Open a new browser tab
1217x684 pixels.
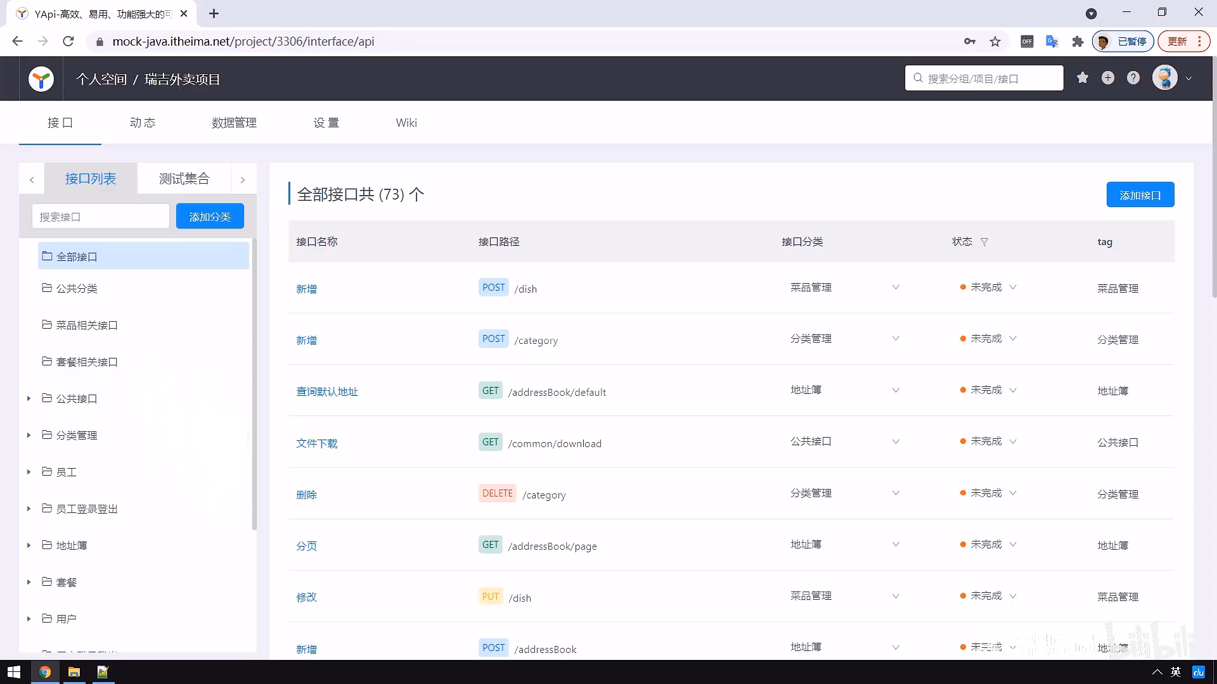click(x=214, y=13)
